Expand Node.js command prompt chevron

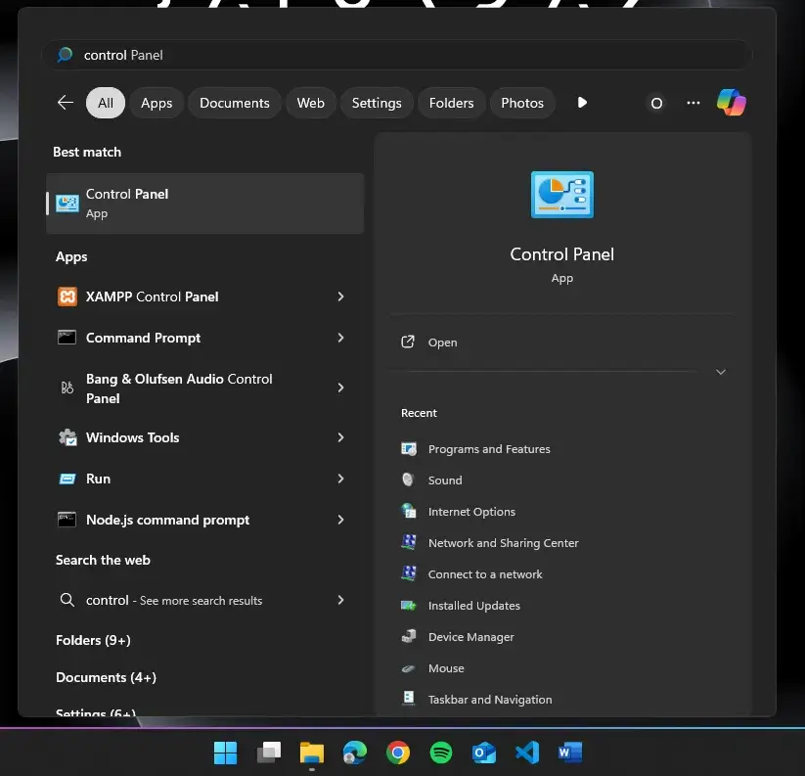(340, 520)
